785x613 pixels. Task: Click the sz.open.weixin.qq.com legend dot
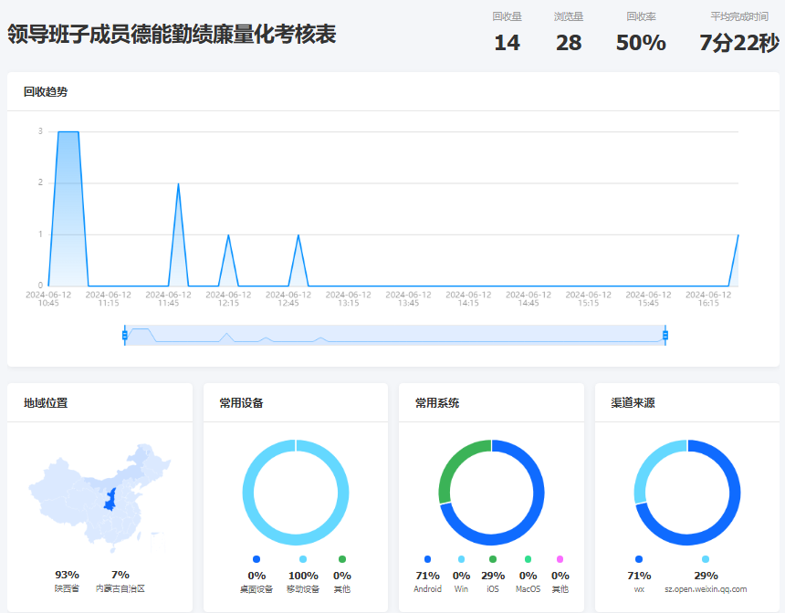coord(706,559)
